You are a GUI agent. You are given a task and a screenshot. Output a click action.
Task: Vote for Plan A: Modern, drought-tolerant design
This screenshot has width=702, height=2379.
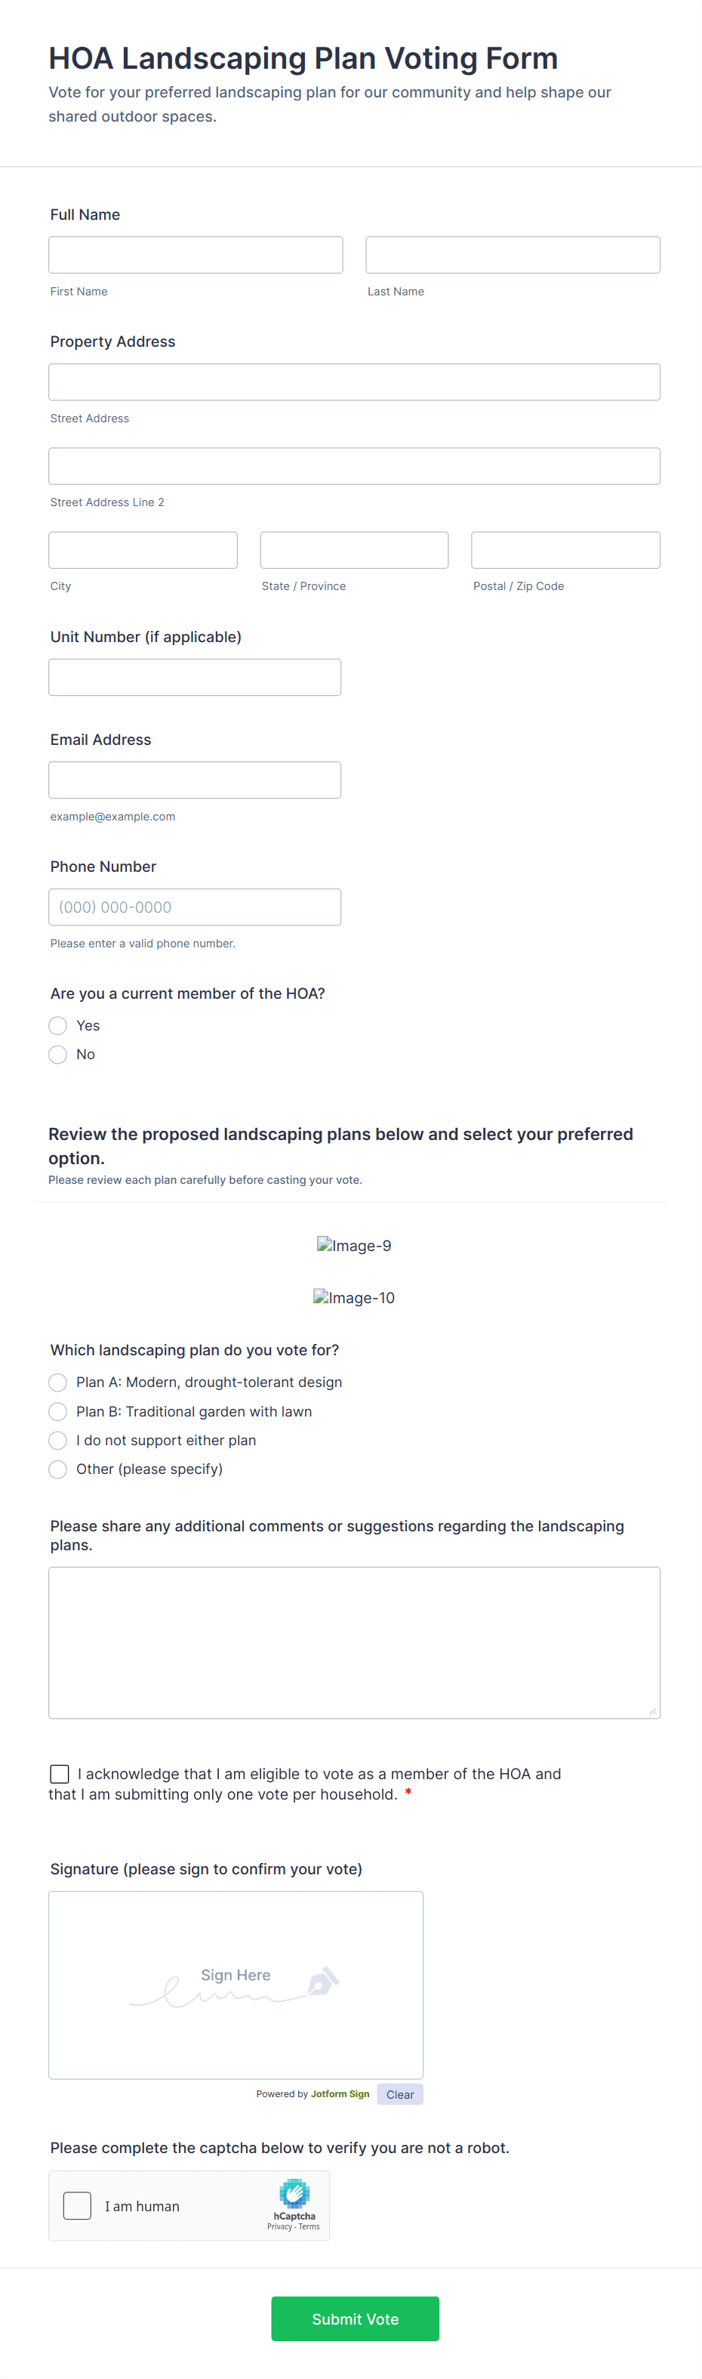point(57,1383)
